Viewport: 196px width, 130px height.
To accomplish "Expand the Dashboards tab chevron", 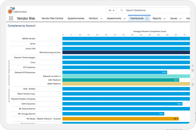I will pyautogui.click(x=147, y=19).
